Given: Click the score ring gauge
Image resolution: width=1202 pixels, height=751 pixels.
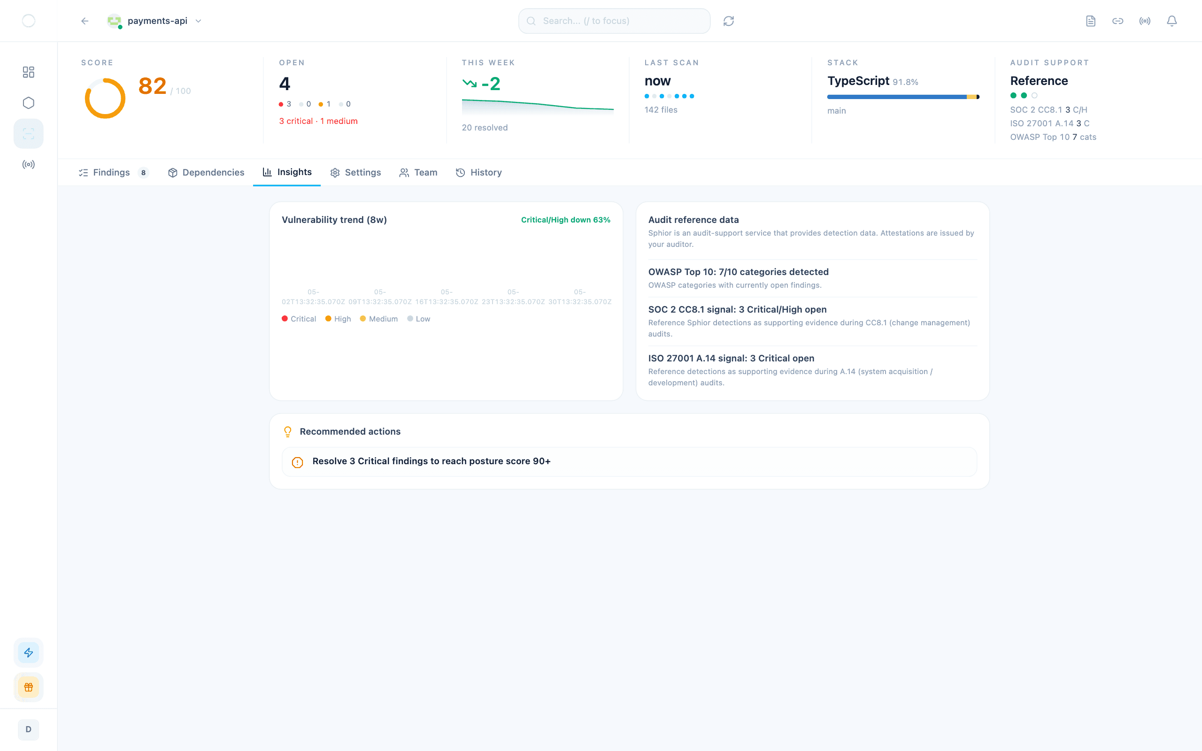Looking at the screenshot, I should tap(105, 98).
